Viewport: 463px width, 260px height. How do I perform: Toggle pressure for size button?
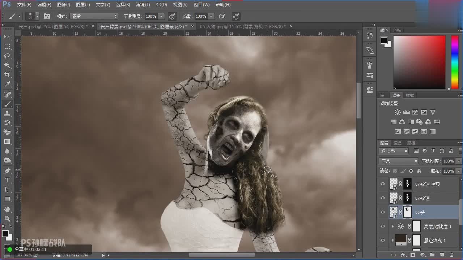(236, 16)
